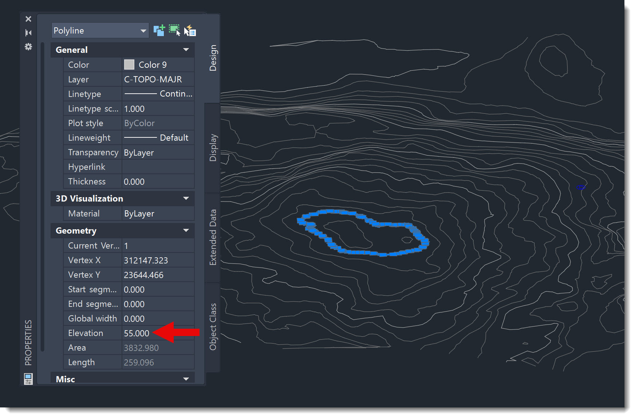Click the Color 9 swatch

[x=130, y=65]
